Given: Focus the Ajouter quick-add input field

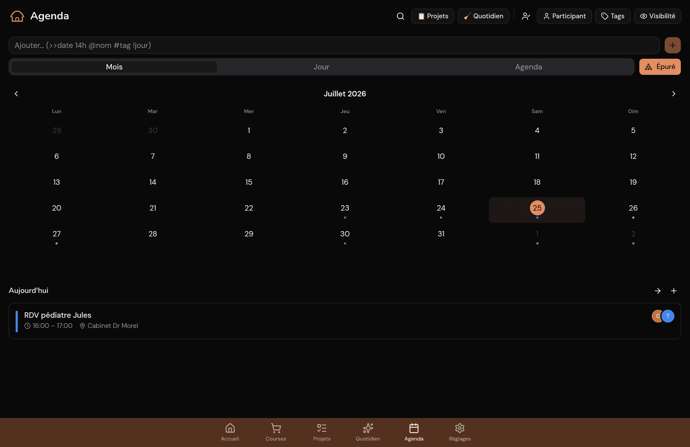Looking at the screenshot, I should click(x=334, y=45).
